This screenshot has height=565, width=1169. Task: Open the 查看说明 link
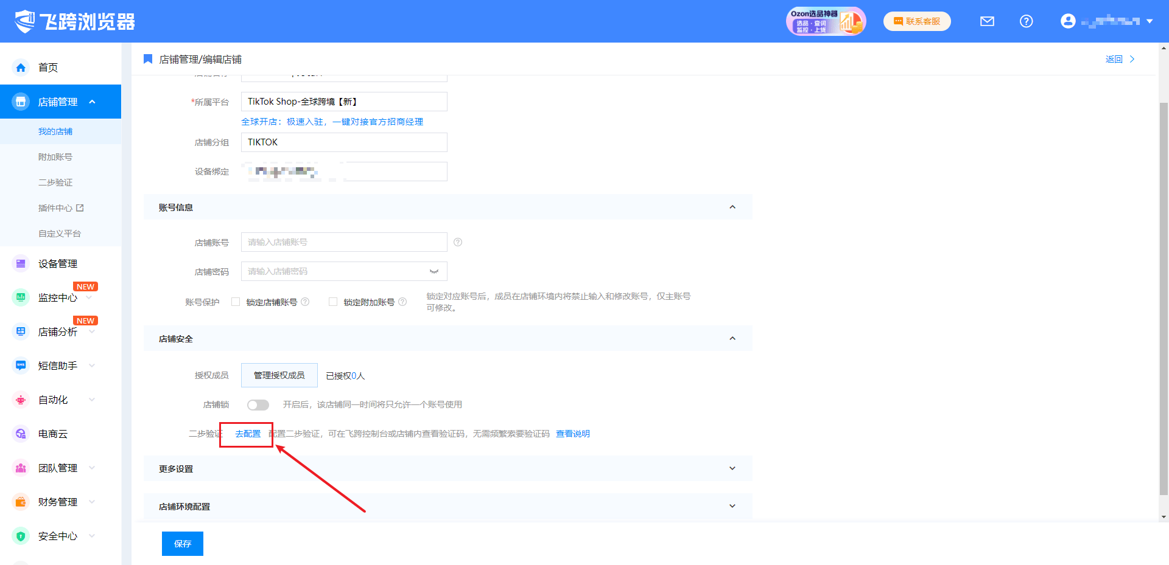pyautogui.click(x=573, y=434)
